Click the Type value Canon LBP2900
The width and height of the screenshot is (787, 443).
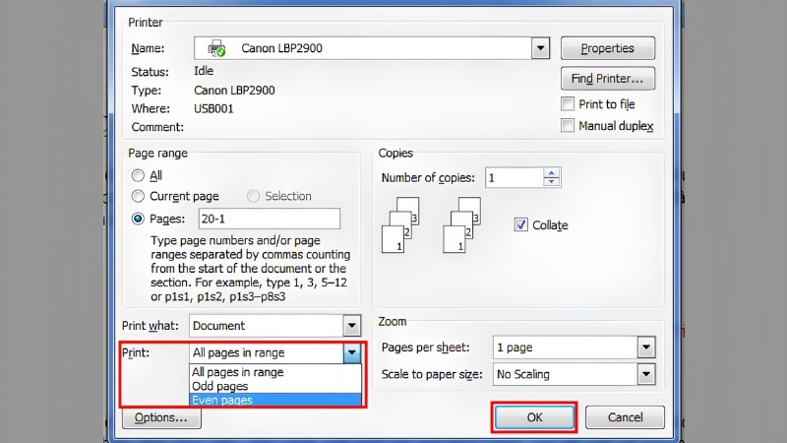234,91
